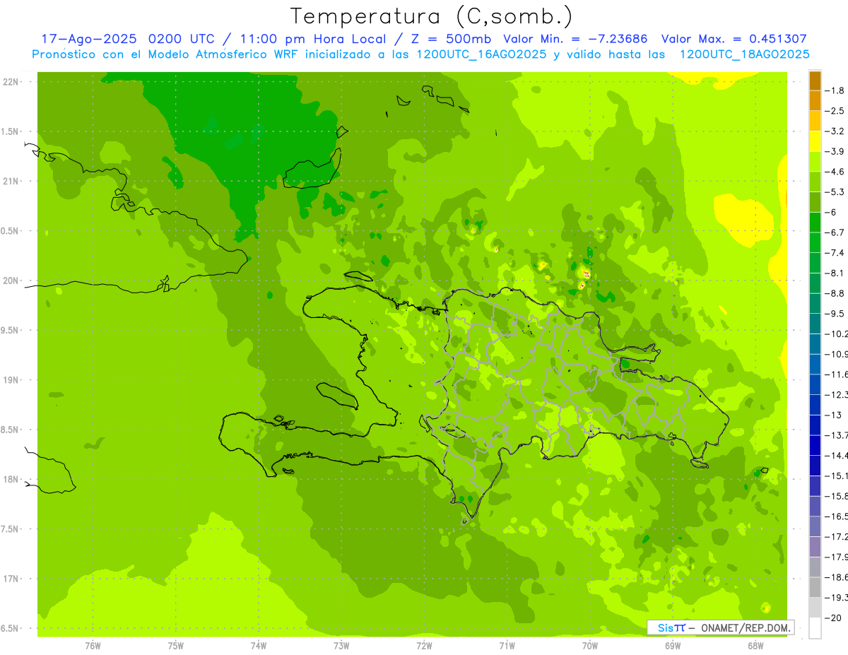Click the '76W' longitude label
Viewport: 848px width, 655px height.
pyautogui.click(x=93, y=645)
